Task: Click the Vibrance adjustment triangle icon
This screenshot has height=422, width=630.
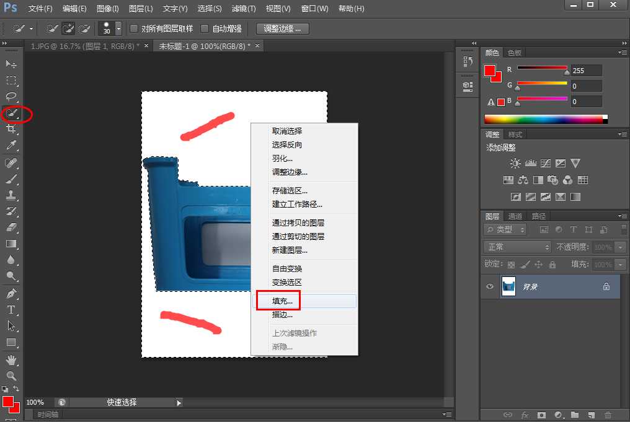Action: pyautogui.click(x=575, y=163)
